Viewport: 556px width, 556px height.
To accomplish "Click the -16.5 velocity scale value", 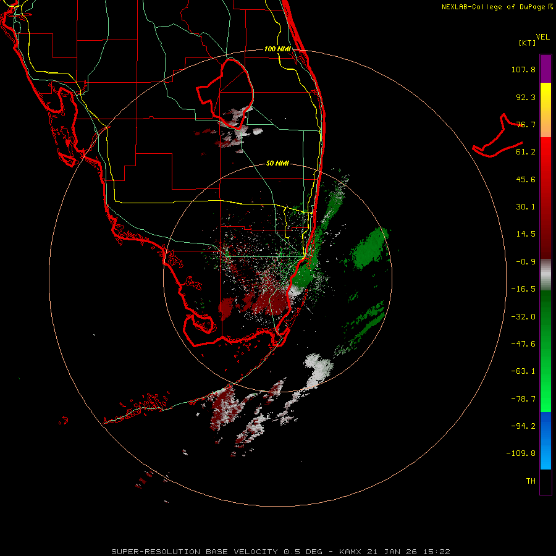I will click(x=523, y=289).
